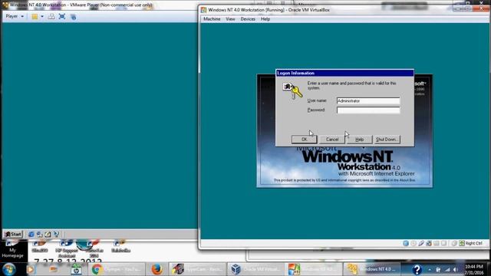The width and height of the screenshot is (491, 276).
Task: Open the Player menu in VMware Player
Action: tap(15, 16)
